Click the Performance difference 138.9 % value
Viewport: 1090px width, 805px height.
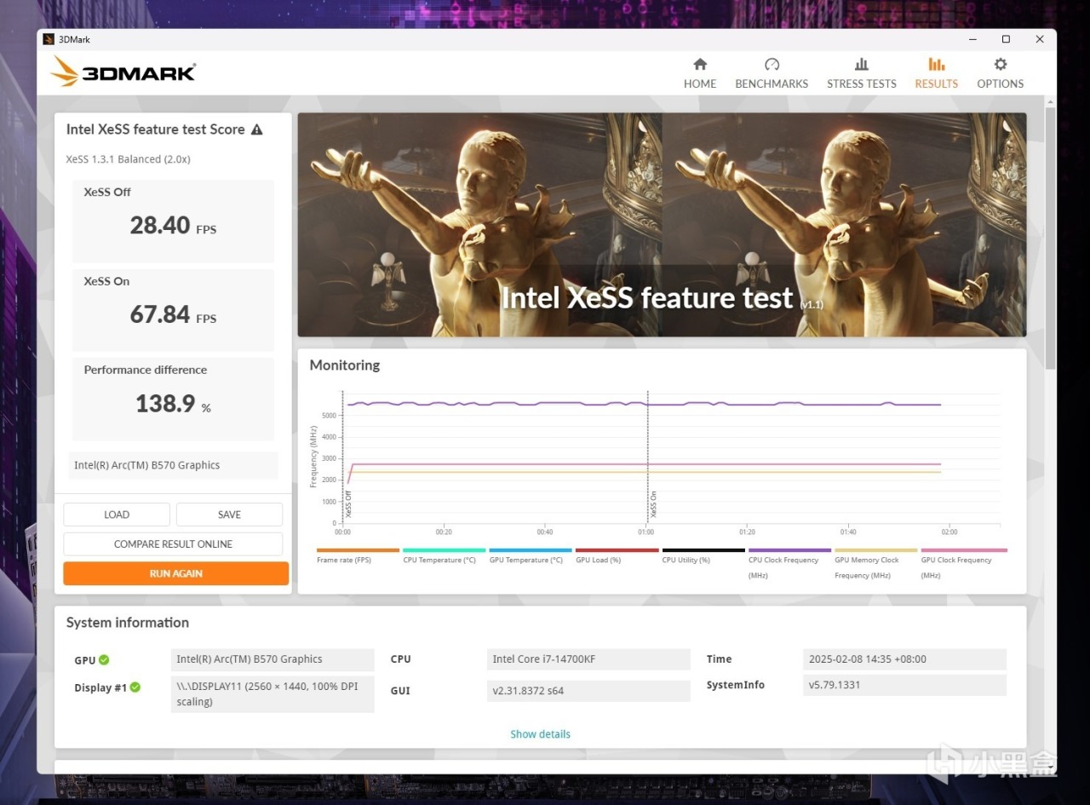173,404
